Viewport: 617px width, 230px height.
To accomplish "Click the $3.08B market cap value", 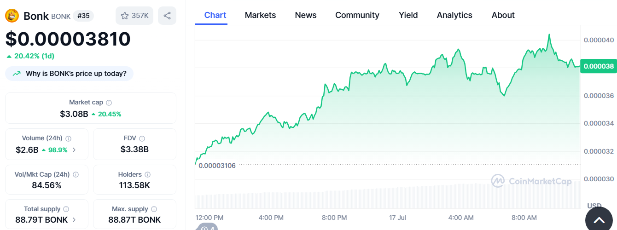I will click(x=74, y=114).
